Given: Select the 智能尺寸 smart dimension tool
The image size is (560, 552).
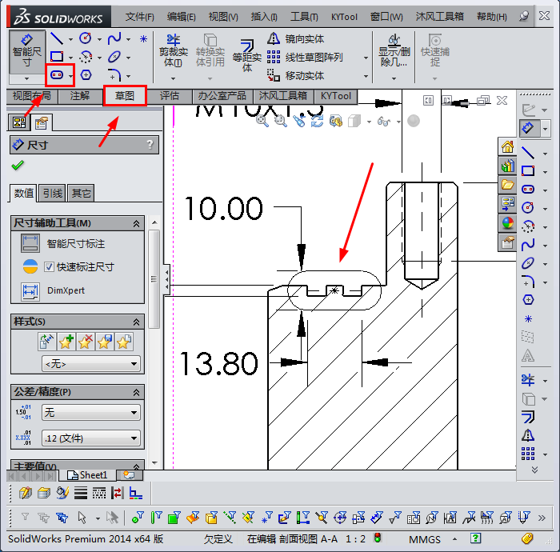Looking at the screenshot, I should click(27, 50).
